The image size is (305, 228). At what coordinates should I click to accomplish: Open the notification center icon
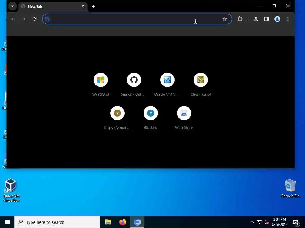(x=296, y=222)
